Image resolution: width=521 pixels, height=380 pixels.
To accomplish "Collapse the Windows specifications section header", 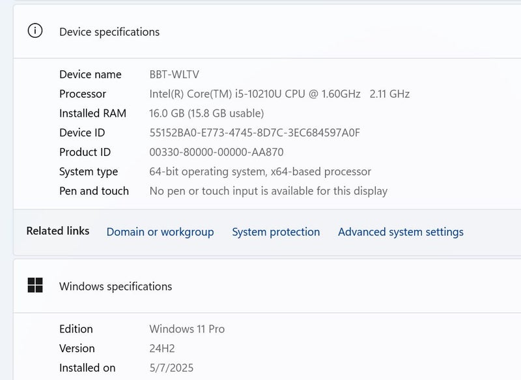I will 260,286.
